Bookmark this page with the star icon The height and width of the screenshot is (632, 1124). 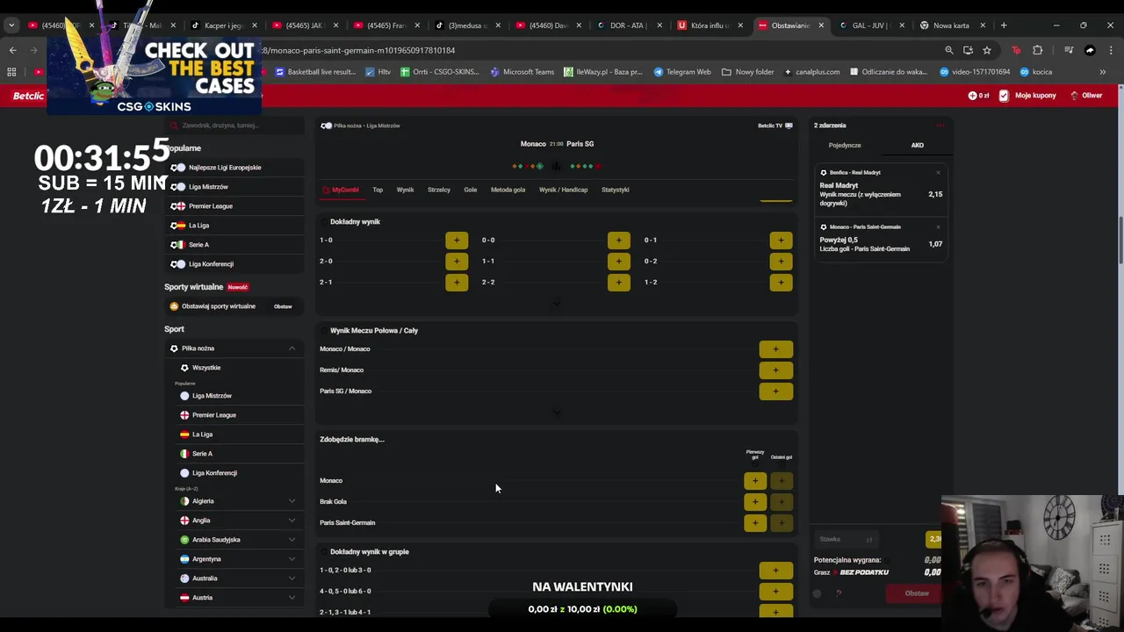click(987, 50)
